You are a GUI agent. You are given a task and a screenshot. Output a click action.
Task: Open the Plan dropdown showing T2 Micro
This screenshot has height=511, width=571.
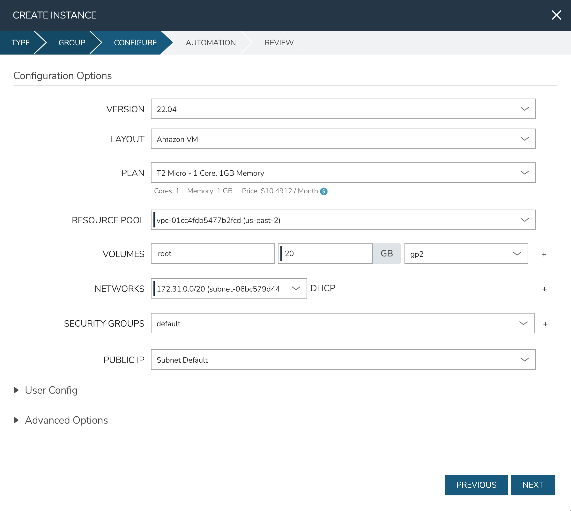click(343, 173)
